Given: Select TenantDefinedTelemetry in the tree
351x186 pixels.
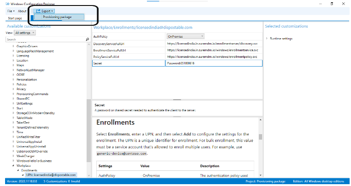Looking at the screenshot, I should [x=33, y=128].
